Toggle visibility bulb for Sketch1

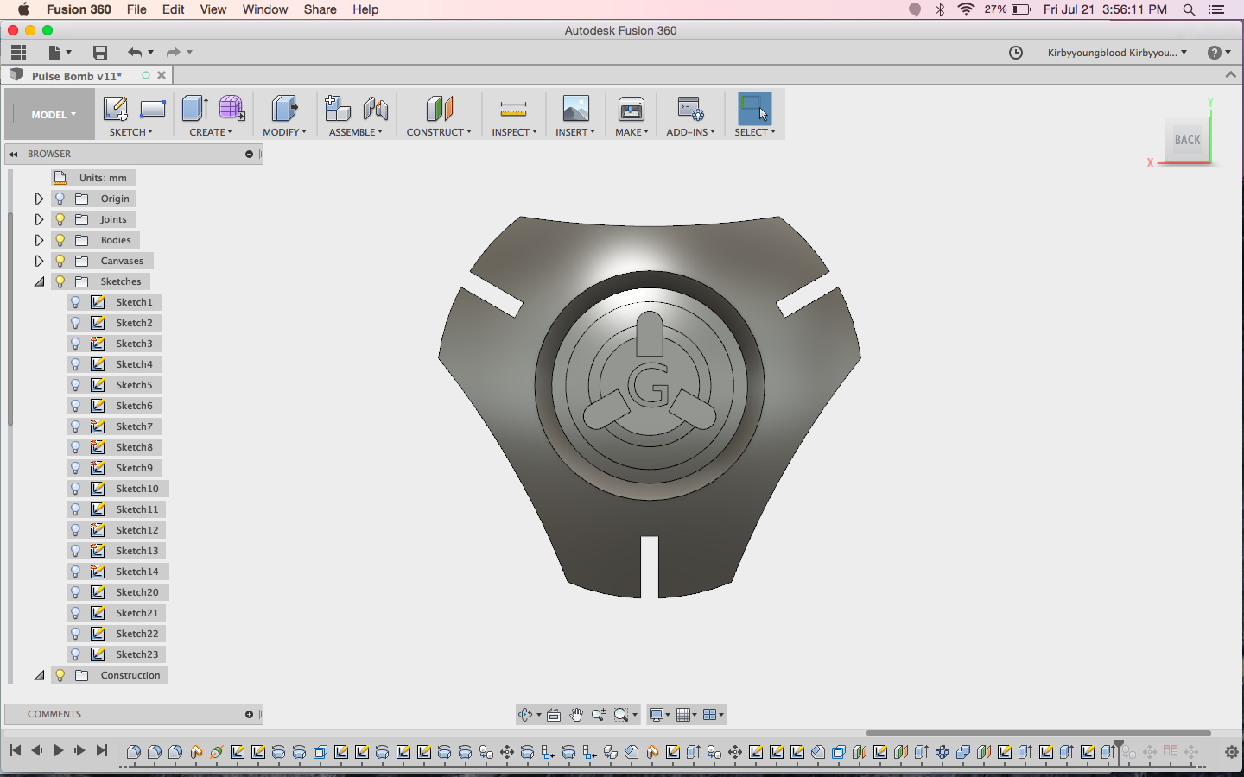[x=76, y=302]
